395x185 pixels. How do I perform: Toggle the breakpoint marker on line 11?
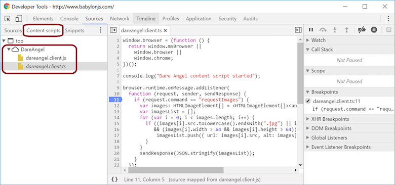pos(115,100)
